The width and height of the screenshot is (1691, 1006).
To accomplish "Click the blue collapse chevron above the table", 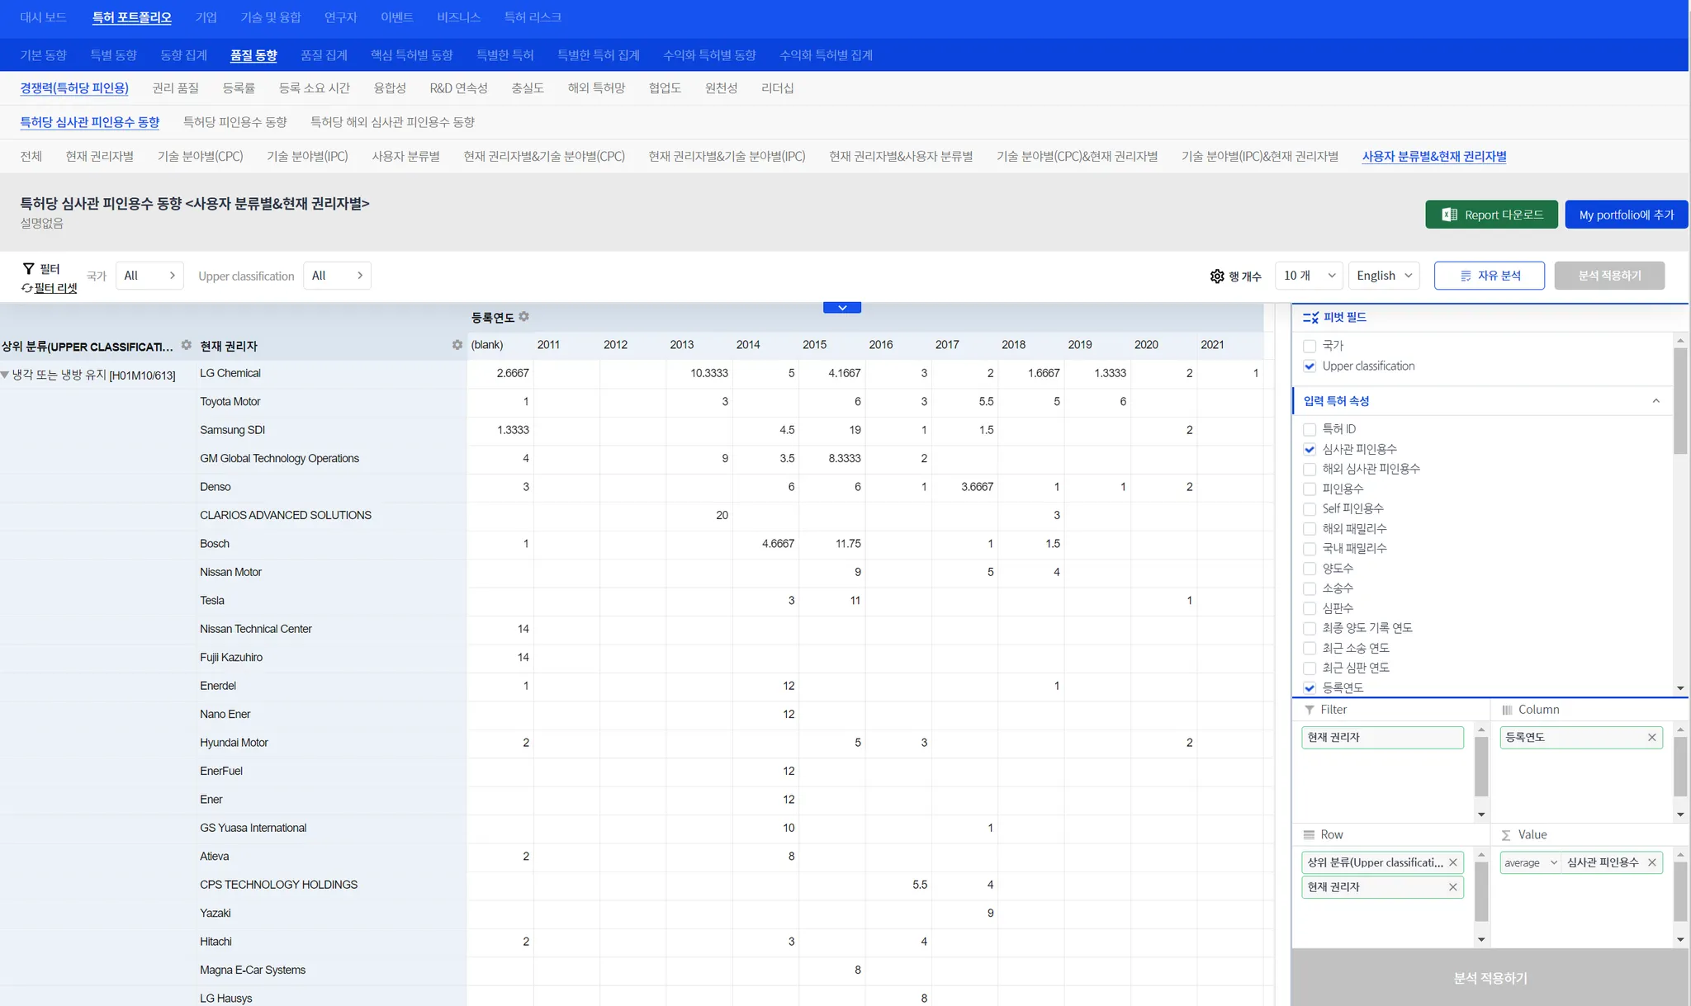I will (841, 308).
